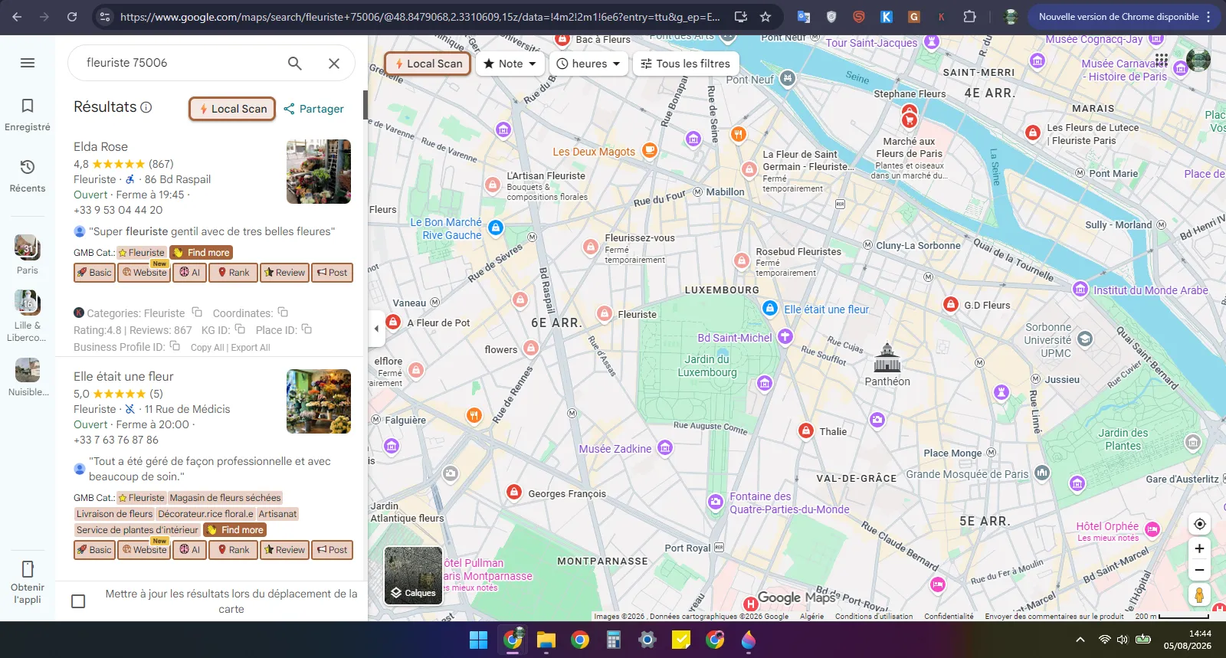Open the Google apps grid
The width and height of the screenshot is (1226, 658).
pos(1162,61)
